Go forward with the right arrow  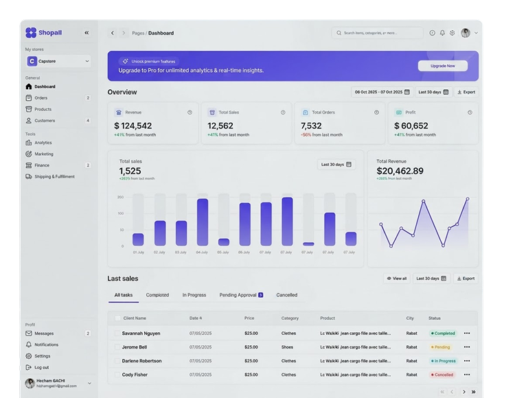pyautogui.click(x=124, y=33)
